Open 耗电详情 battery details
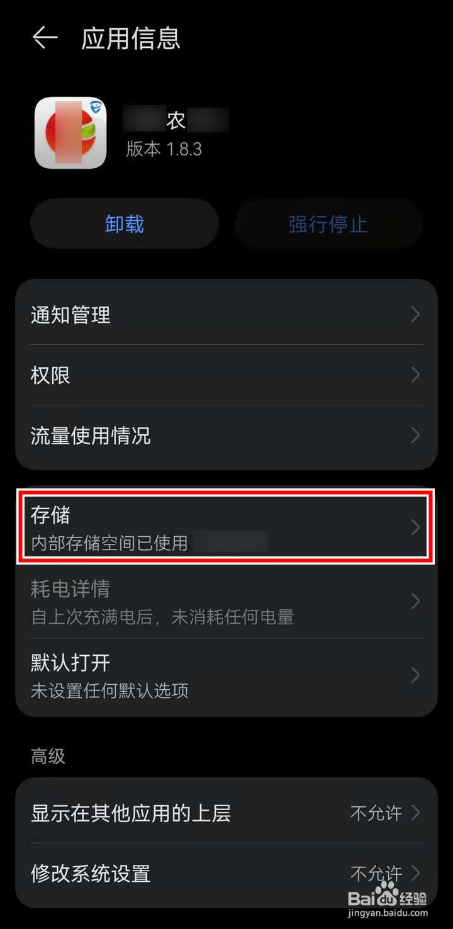The height and width of the screenshot is (929, 453). point(226,601)
